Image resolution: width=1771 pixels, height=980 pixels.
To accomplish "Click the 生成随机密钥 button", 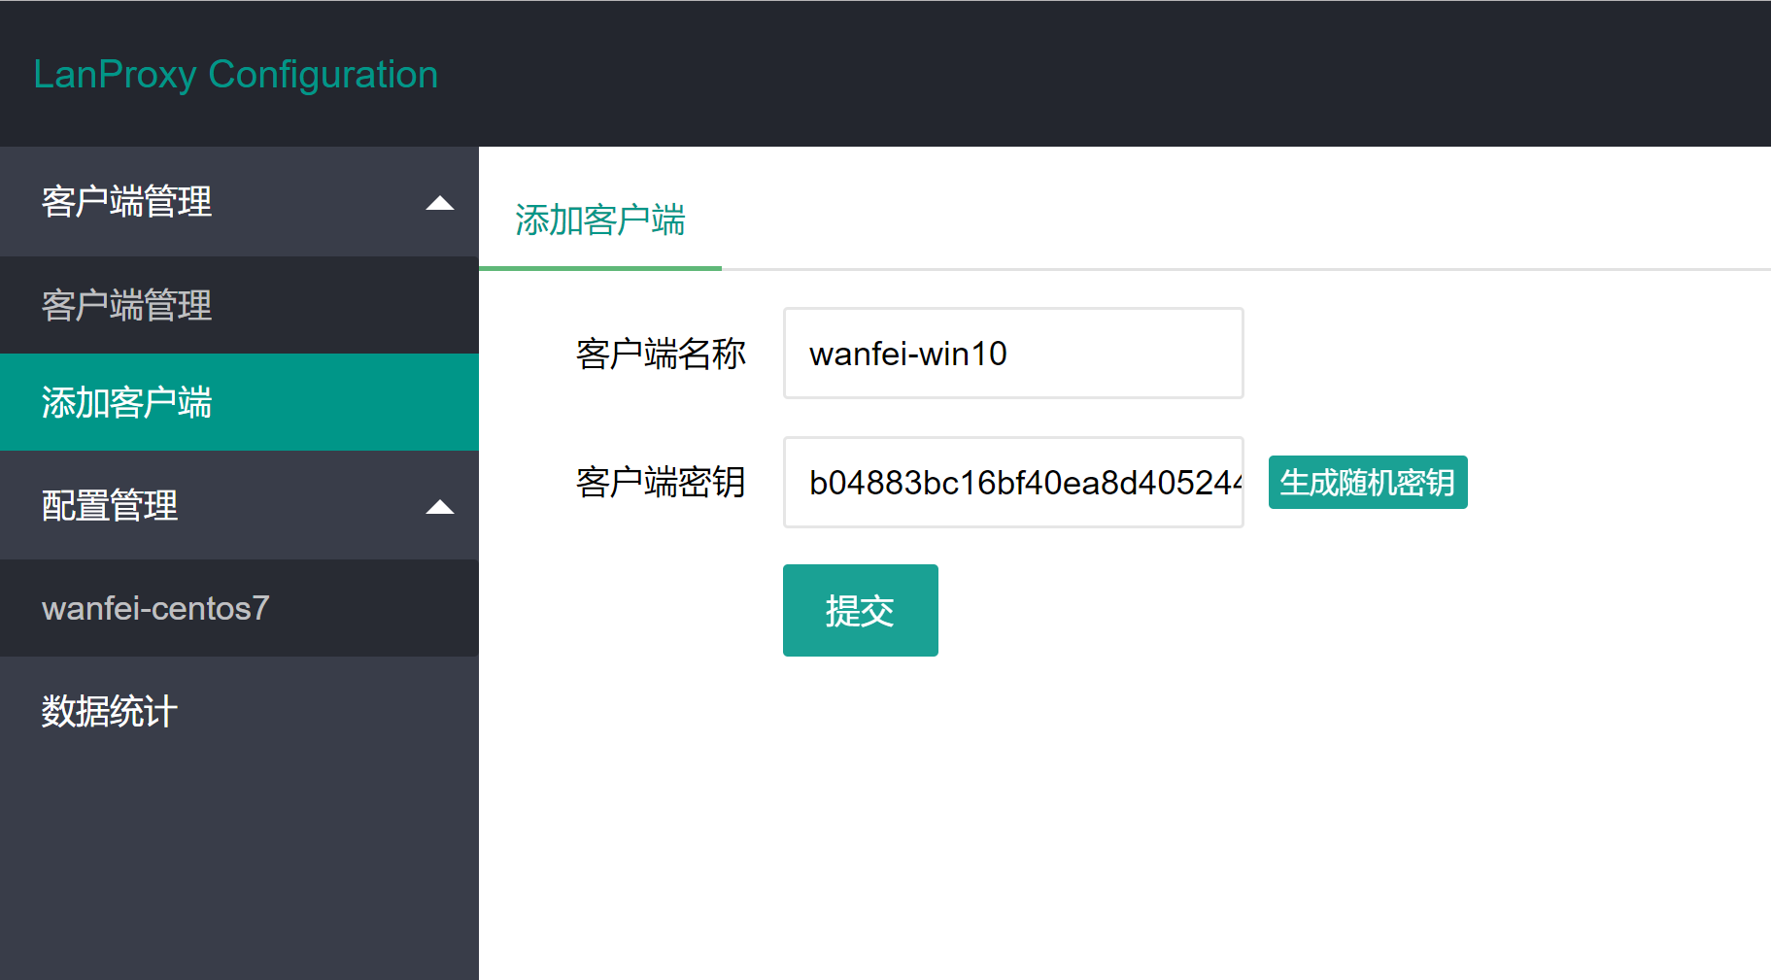I will pyautogui.click(x=1367, y=482).
